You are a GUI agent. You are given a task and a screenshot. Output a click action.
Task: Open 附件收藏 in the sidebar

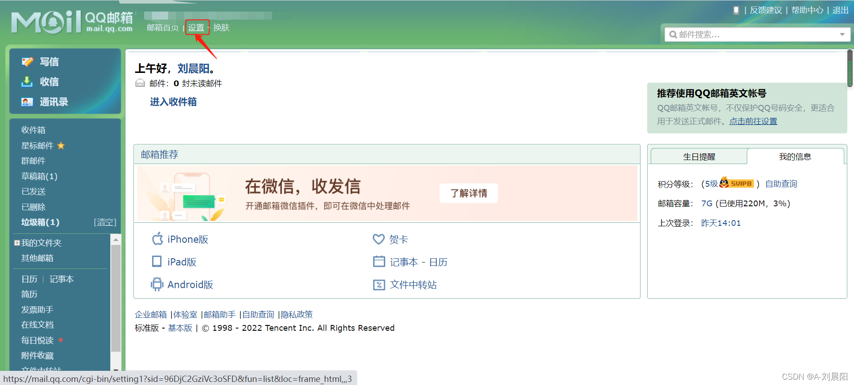37,355
